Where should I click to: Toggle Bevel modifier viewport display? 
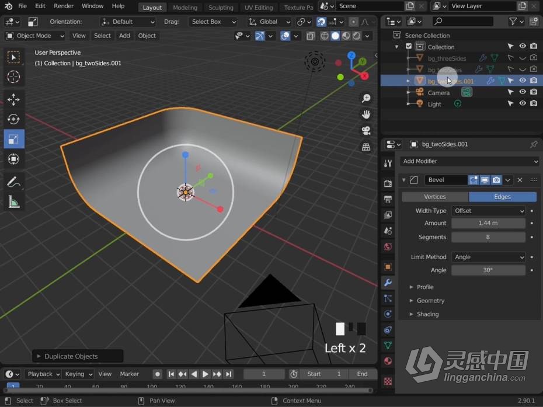pyautogui.click(x=485, y=180)
